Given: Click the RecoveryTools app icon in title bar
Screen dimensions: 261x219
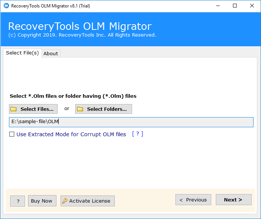Looking at the screenshot, I should (x=6, y=6).
